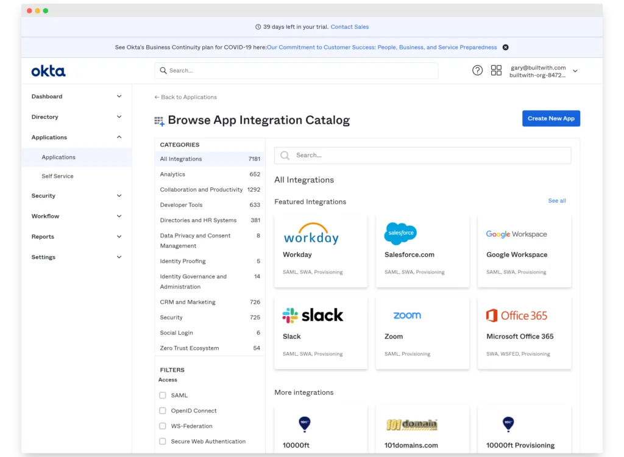The height and width of the screenshot is (457, 624).
Task: Open the Zoom logo
Action: pos(406,315)
